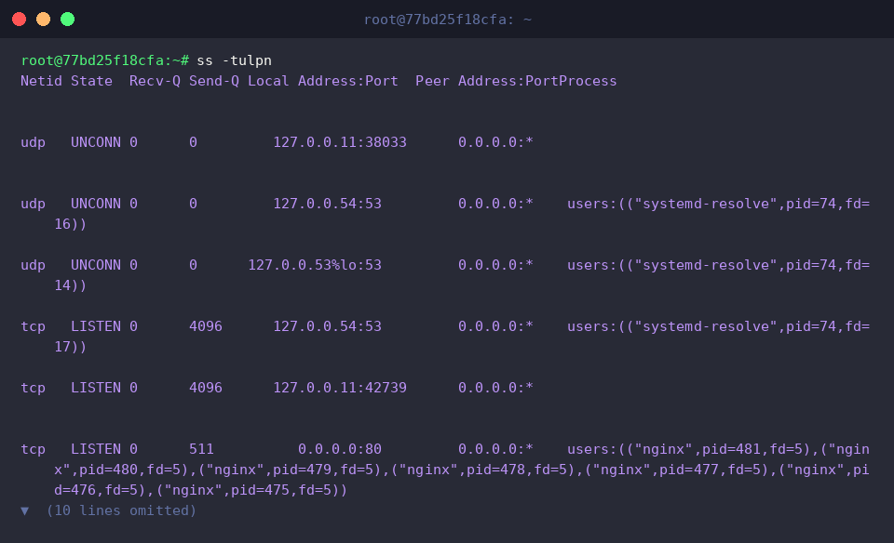Click local address '127.0.0.11:38033'
894x543 pixels.
(340, 142)
